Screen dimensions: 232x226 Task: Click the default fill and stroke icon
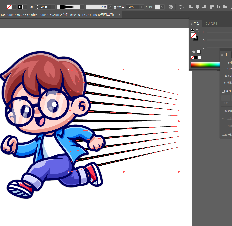pyautogui.click(x=192, y=30)
